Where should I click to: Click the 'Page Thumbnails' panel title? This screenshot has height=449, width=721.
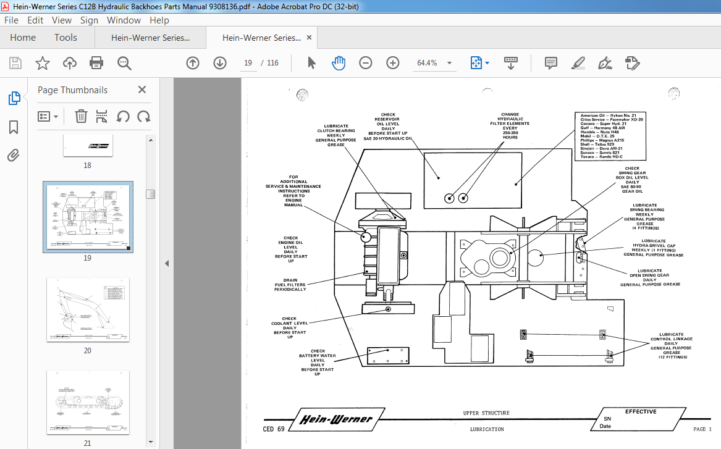coord(73,90)
